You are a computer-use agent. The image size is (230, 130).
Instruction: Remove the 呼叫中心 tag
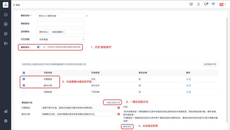[48, 32]
